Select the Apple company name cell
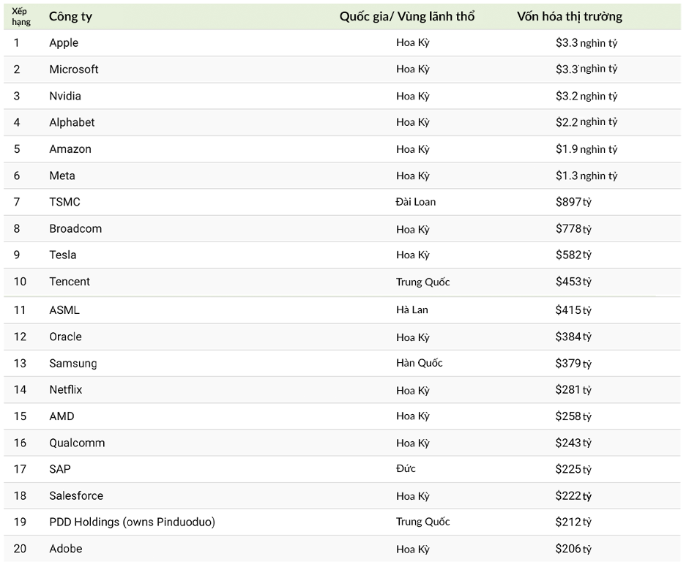This screenshot has height=570, width=689. (x=64, y=43)
